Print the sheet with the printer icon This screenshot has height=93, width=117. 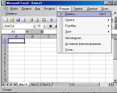[31, 20]
